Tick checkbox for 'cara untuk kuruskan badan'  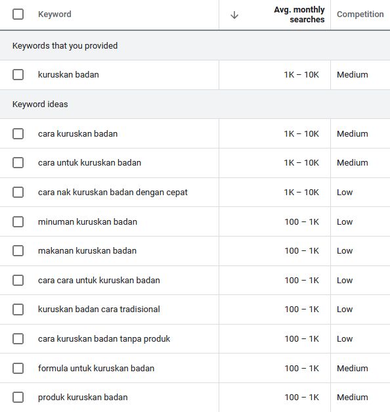coord(18,163)
